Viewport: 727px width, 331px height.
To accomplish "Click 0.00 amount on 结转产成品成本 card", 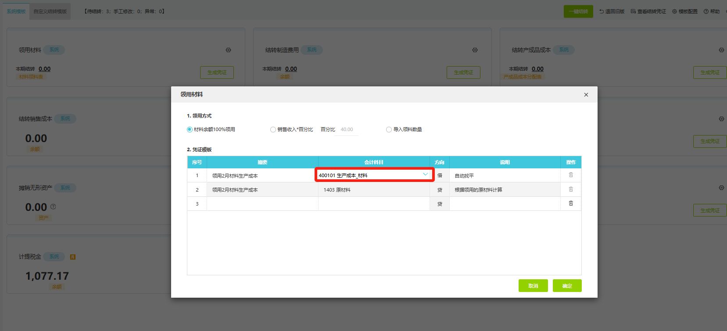I will [x=538, y=69].
